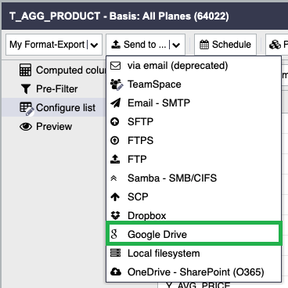Click the TeamSpace people icon
Viewport: 288px width, 288px height.
click(x=116, y=85)
